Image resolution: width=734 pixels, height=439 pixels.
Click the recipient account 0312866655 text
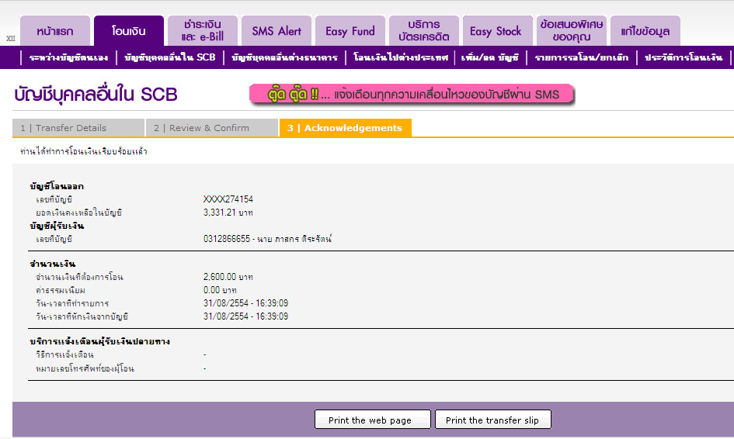coord(267,239)
